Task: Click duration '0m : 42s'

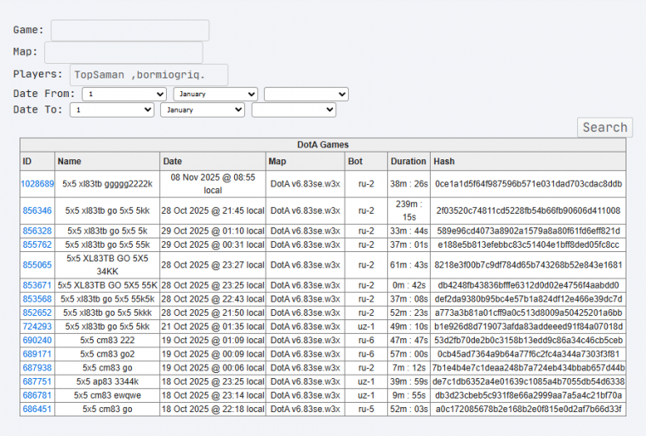Action: [409, 285]
